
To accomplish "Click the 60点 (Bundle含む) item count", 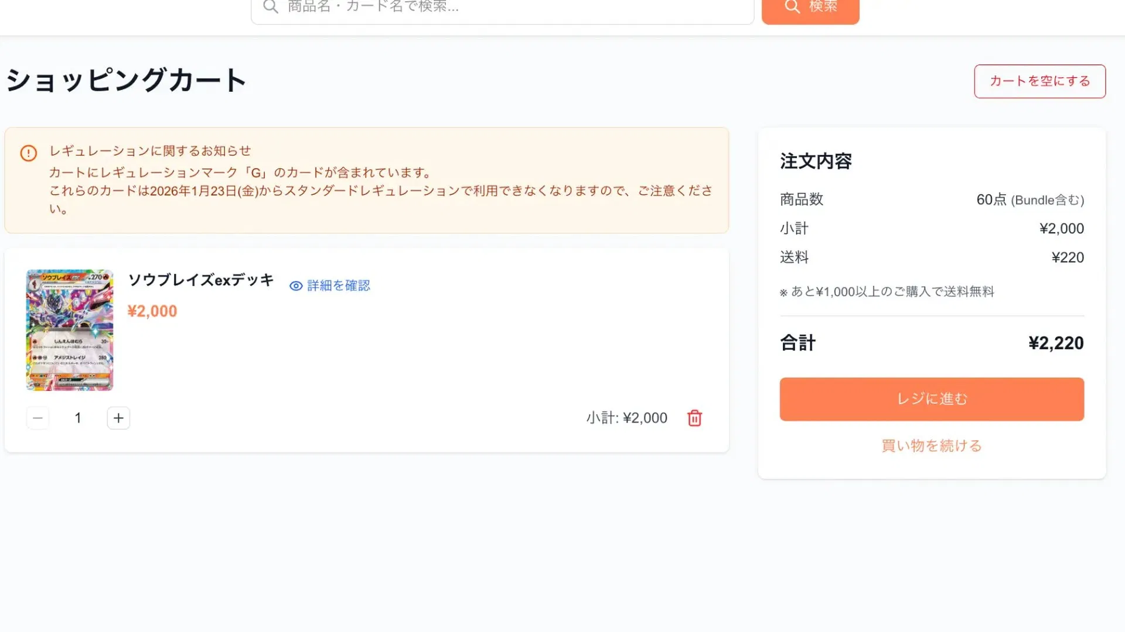I will click(1029, 200).
